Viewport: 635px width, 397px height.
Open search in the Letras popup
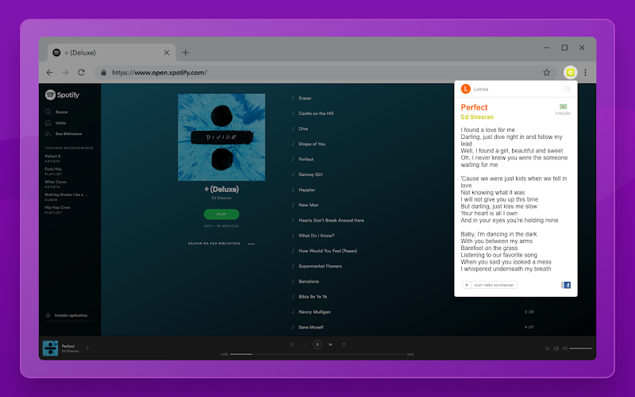click(x=567, y=89)
